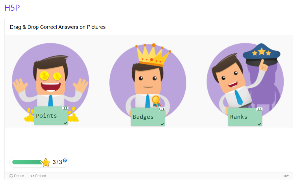Click the green checkmark on Badges card
The width and height of the screenshot is (296, 182).
click(x=162, y=124)
